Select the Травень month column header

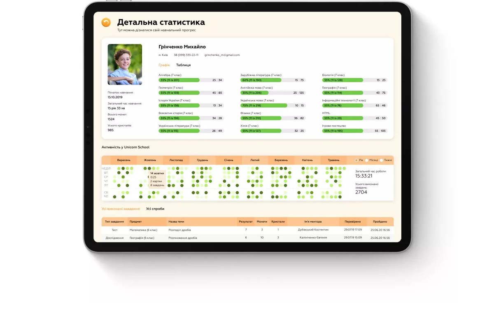click(x=333, y=160)
